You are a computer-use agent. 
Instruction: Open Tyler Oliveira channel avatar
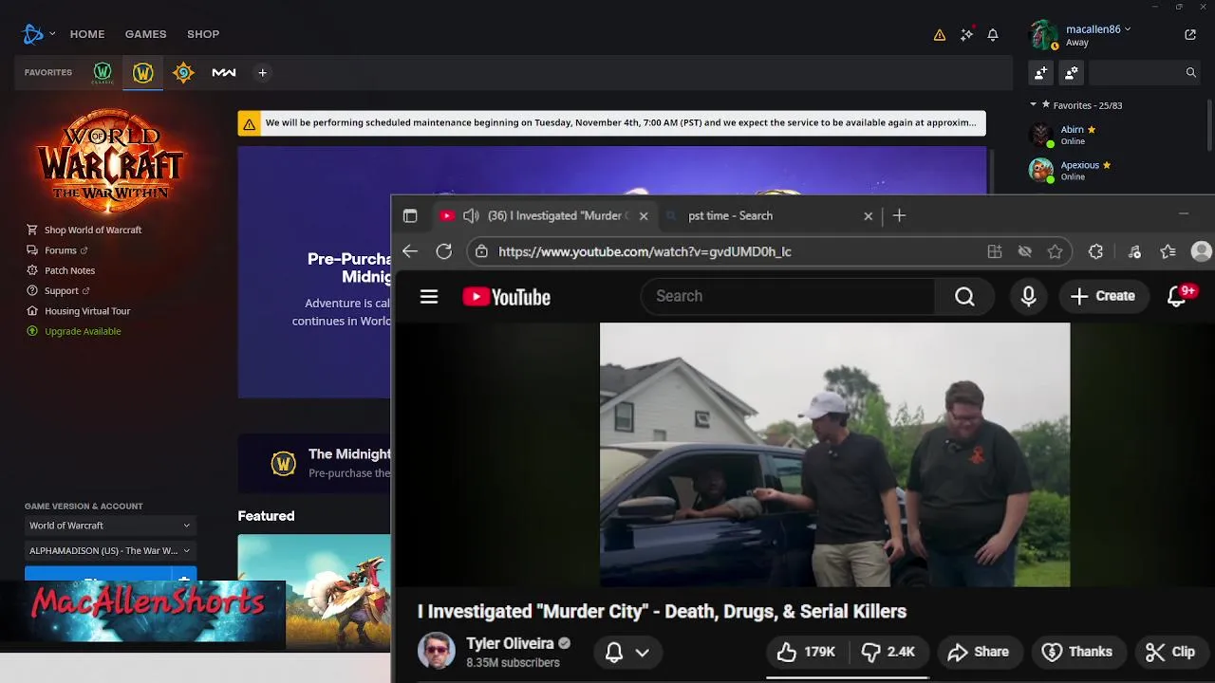(437, 652)
